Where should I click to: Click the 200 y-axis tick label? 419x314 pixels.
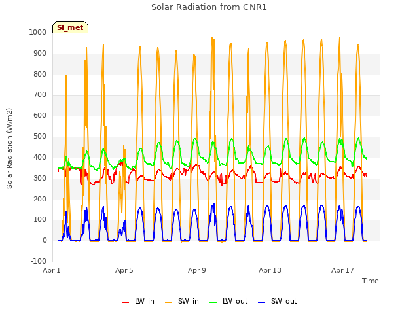pos(40,199)
